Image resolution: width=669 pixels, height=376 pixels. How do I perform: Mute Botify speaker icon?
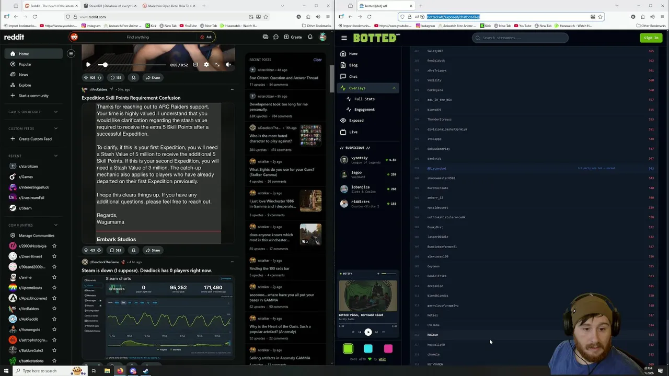pos(378,274)
